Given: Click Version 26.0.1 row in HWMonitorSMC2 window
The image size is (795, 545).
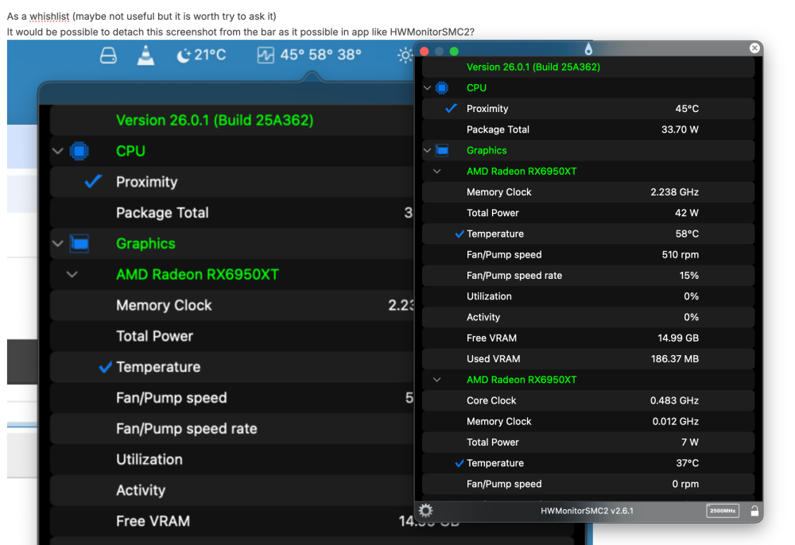Looking at the screenshot, I should pyautogui.click(x=588, y=67).
